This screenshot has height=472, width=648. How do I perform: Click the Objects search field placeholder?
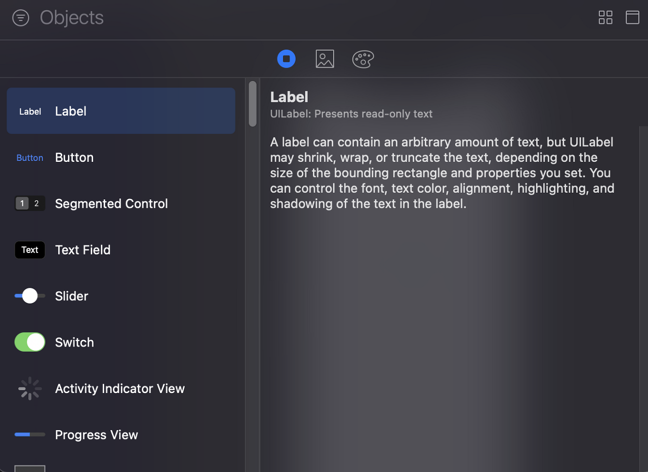coord(72,18)
